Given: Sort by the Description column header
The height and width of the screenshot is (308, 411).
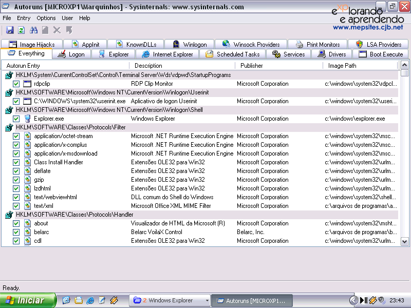Looking at the screenshot, I should click(182, 66).
